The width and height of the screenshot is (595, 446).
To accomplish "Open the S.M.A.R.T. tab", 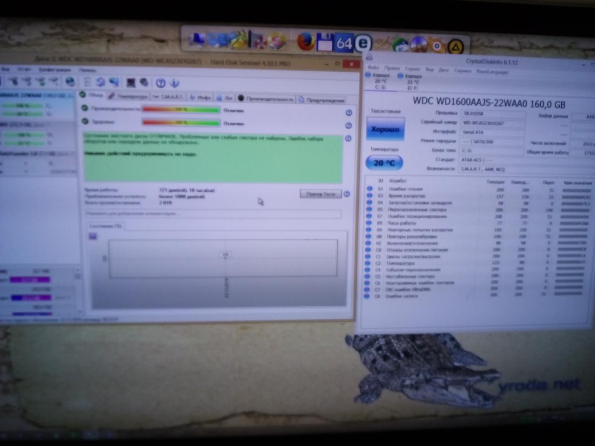I will [x=169, y=97].
